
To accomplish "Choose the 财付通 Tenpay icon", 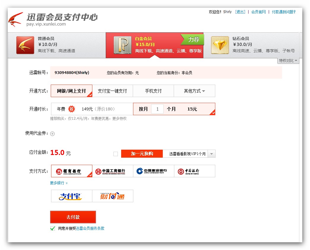I will 113,196.
